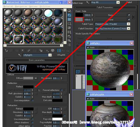Viewport: 140px width, 127px height.
Task: Click the Make Material Copy icon
Action: (29, 50)
